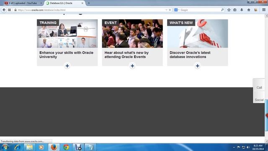Switch to Firefox in the taskbar
The width and height of the screenshot is (268, 151).
click(x=54, y=147)
